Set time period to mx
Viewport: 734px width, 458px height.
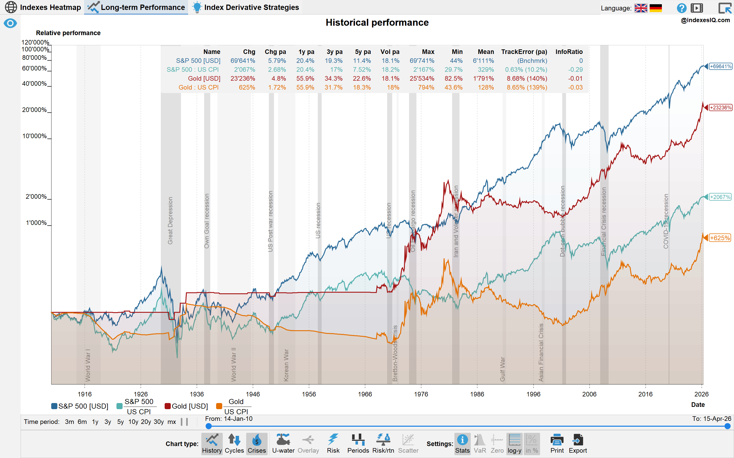172,422
